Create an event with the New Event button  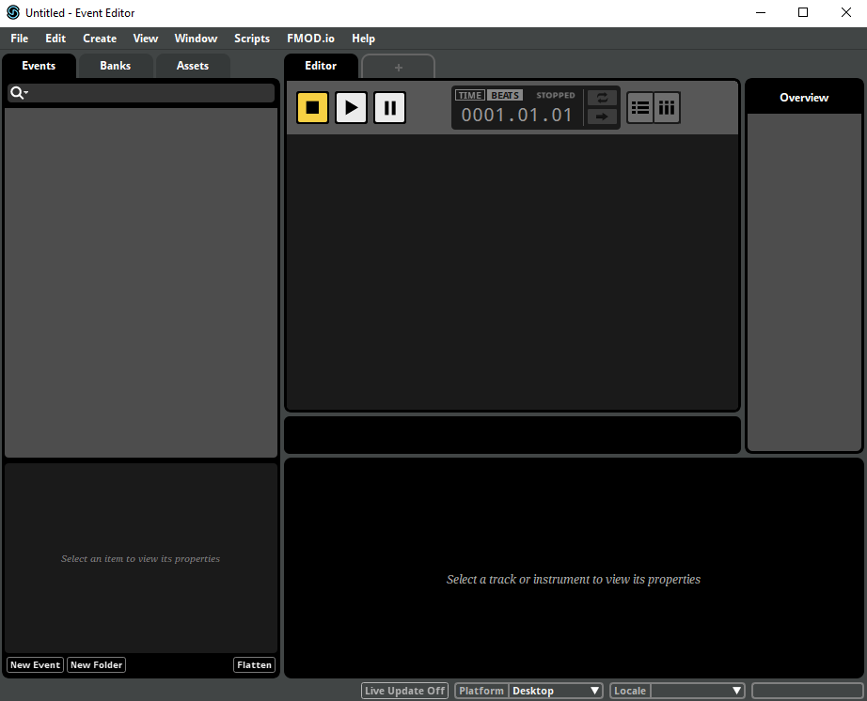35,664
